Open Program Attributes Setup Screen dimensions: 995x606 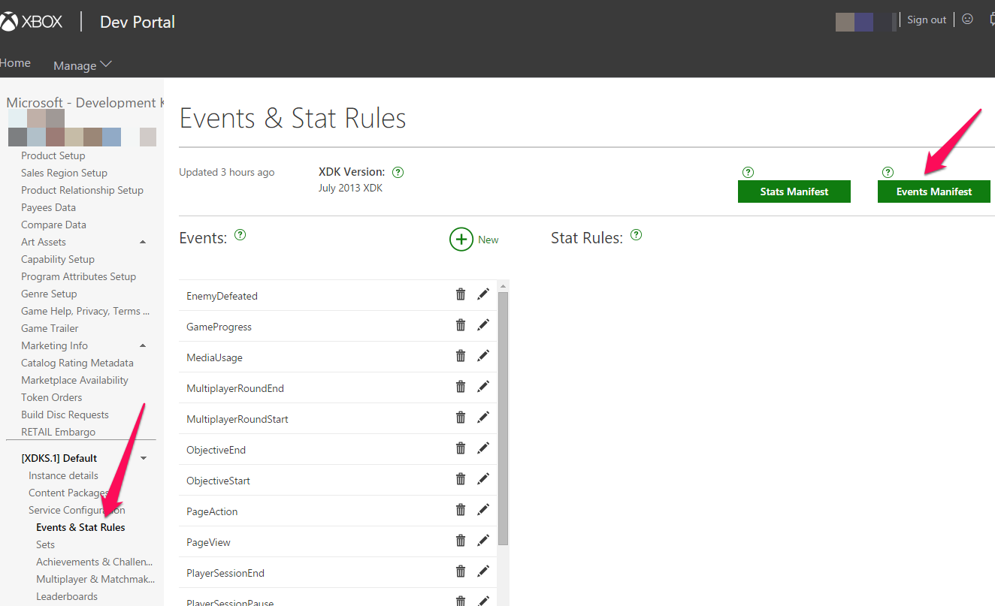click(x=79, y=276)
